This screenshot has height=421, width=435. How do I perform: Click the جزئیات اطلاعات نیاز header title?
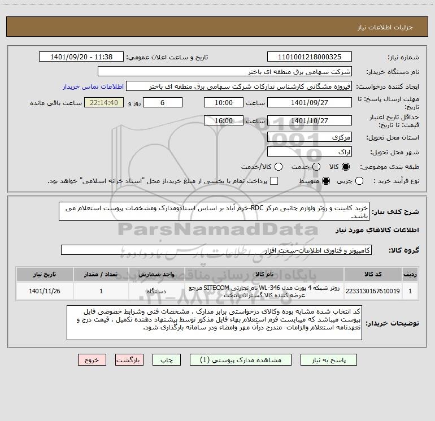click(x=385, y=27)
